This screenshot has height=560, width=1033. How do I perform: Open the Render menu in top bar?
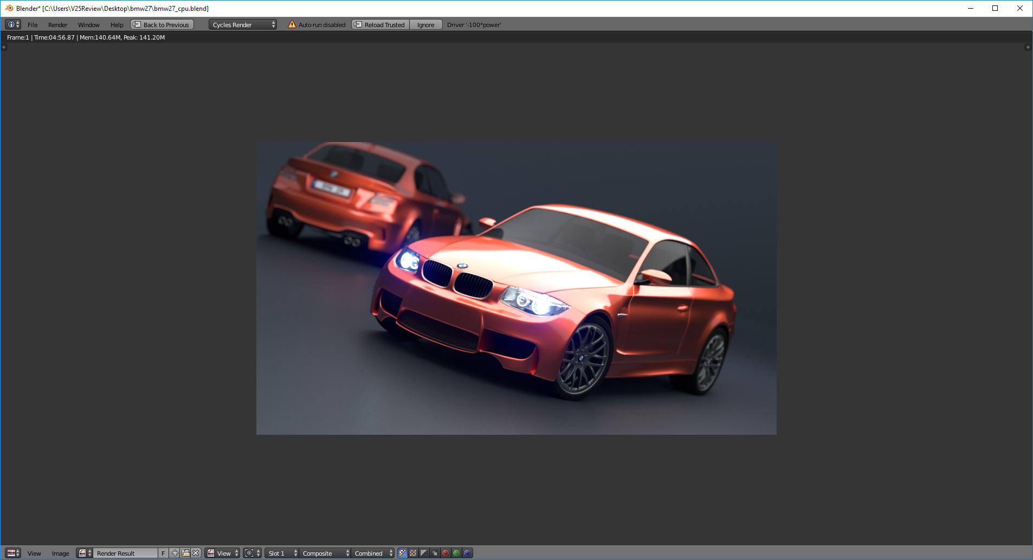coord(57,25)
